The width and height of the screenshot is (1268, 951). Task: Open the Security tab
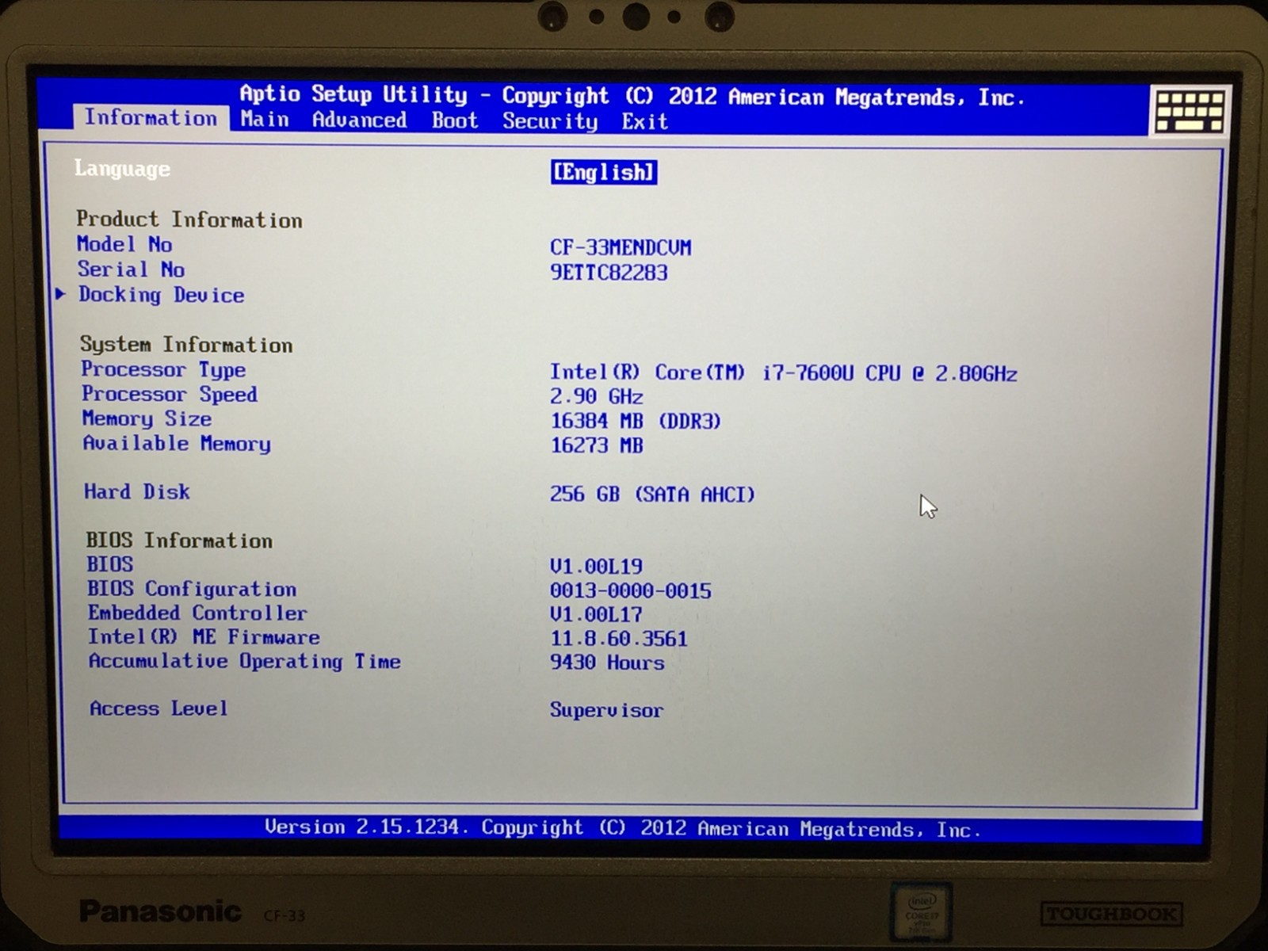[550, 122]
